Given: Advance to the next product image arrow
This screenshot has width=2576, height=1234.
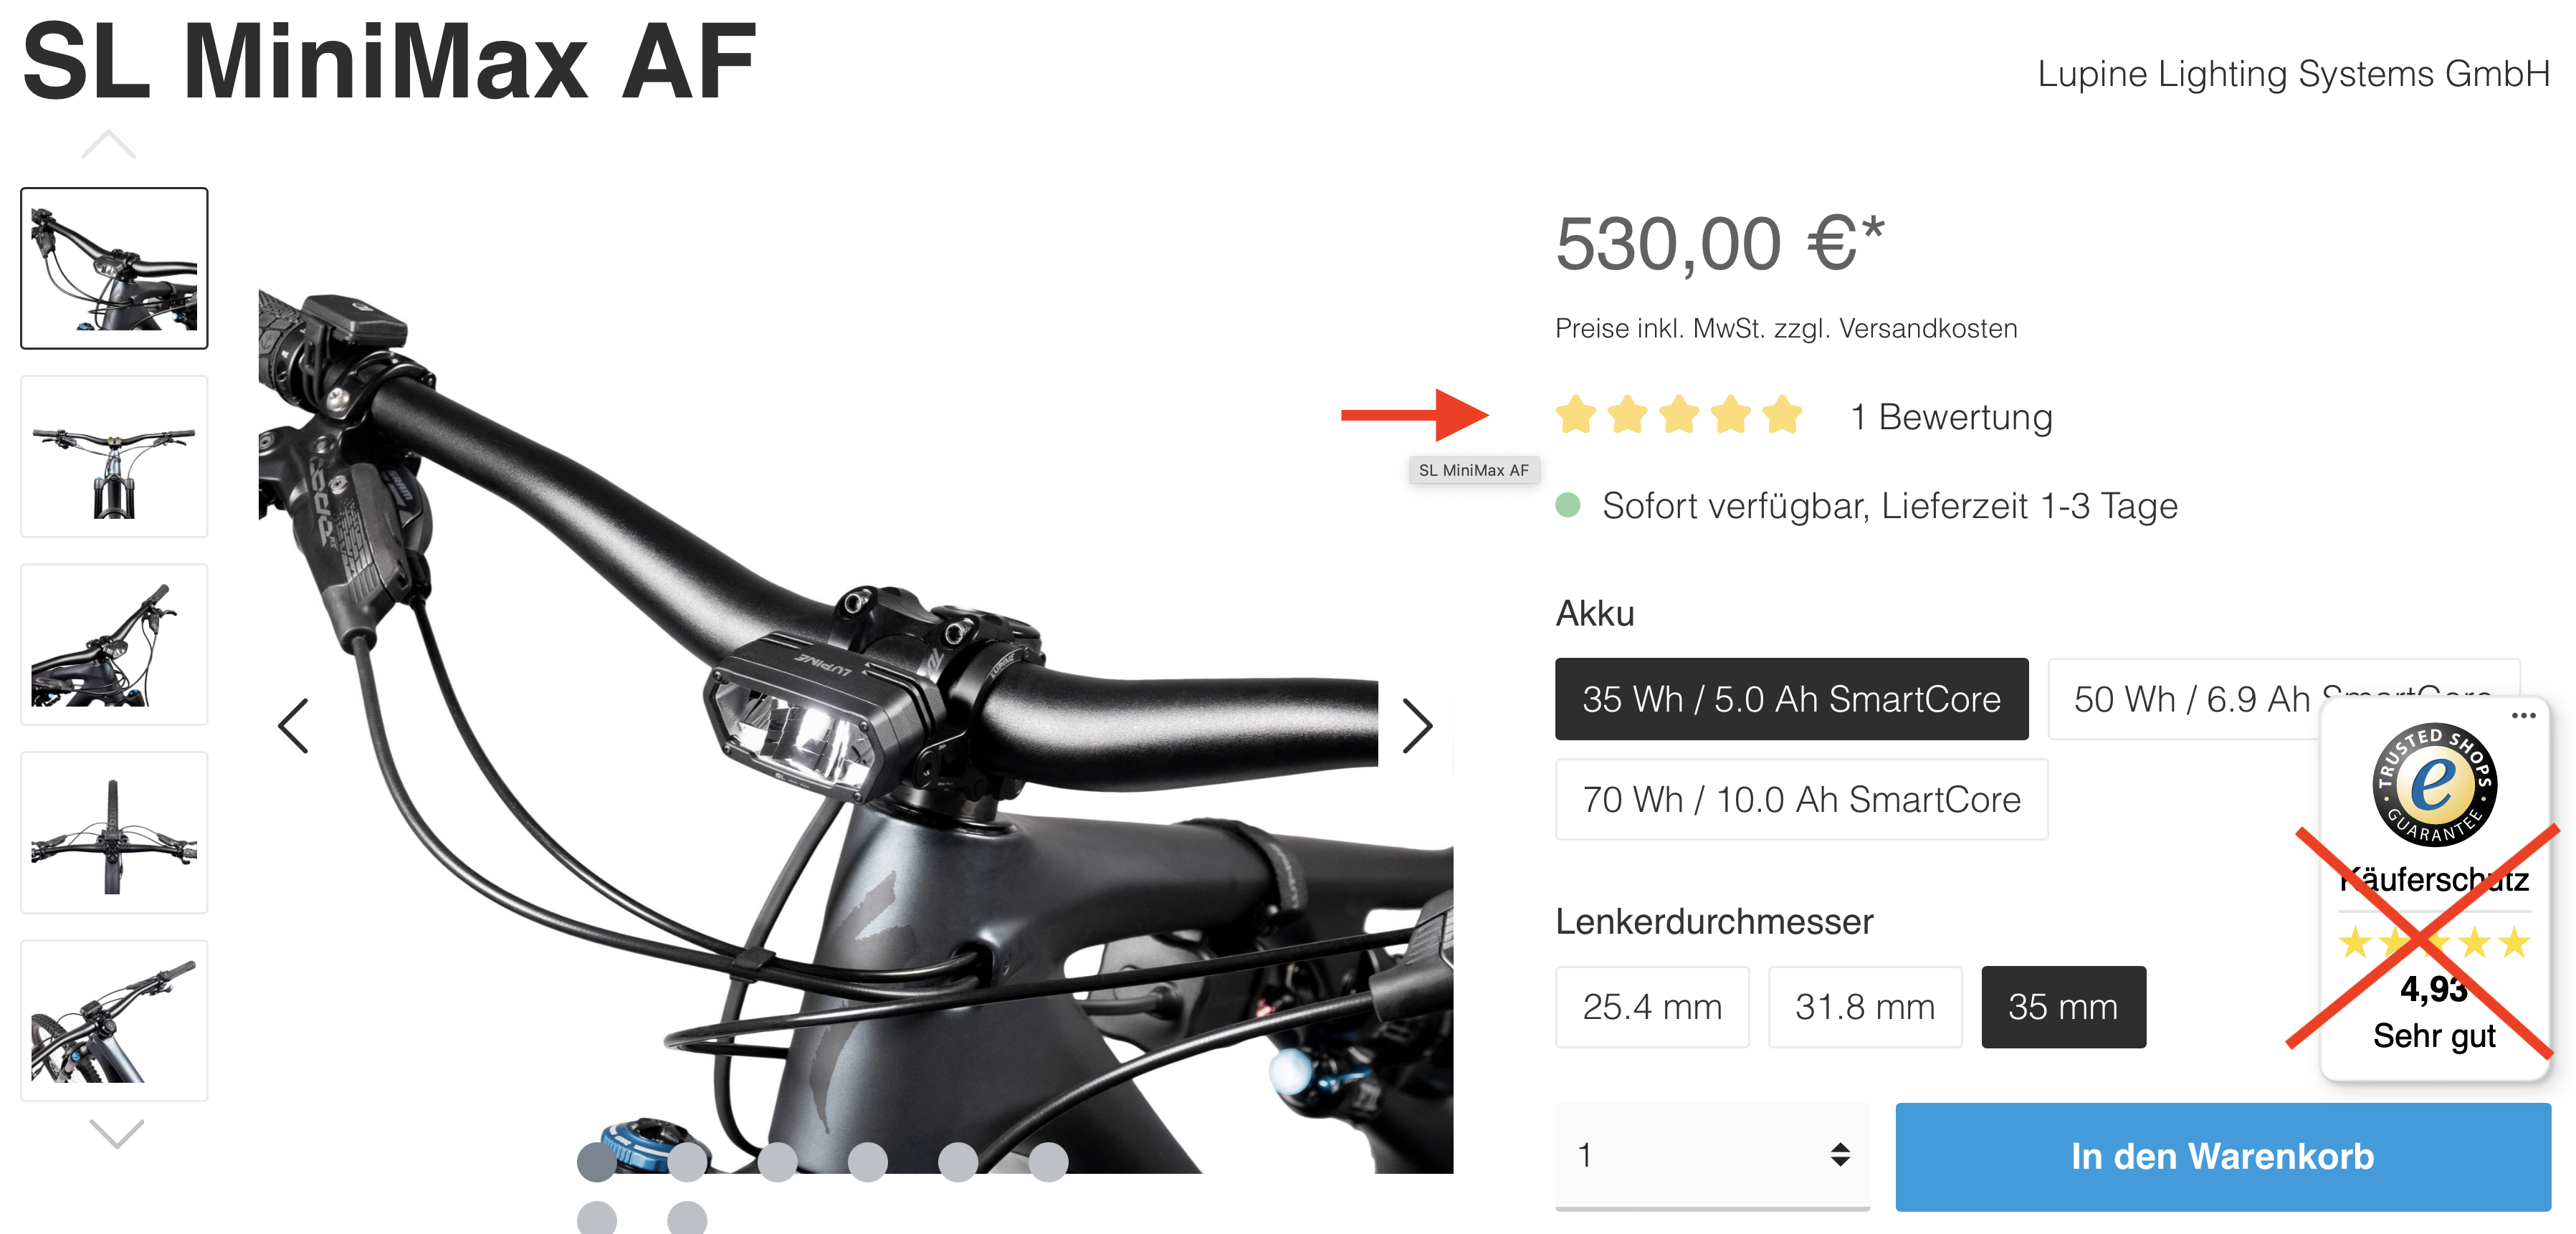Looking at the screenshot, I should tap(1417, 726).
